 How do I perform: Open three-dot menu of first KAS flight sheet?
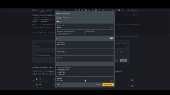[x=137, y=80]
